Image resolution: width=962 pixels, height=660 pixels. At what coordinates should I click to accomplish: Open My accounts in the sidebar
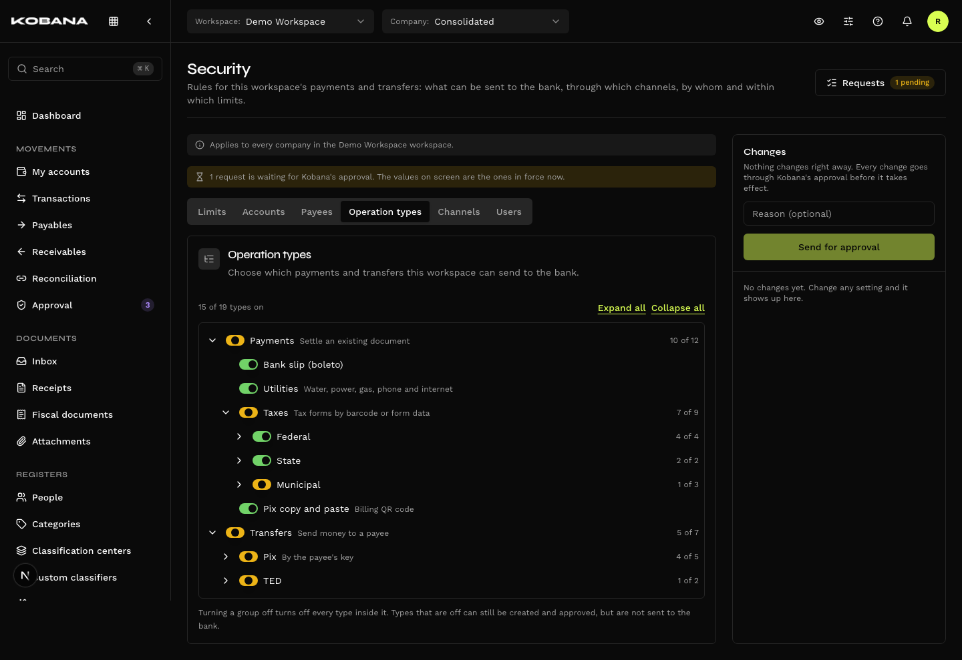click(85, 172)
